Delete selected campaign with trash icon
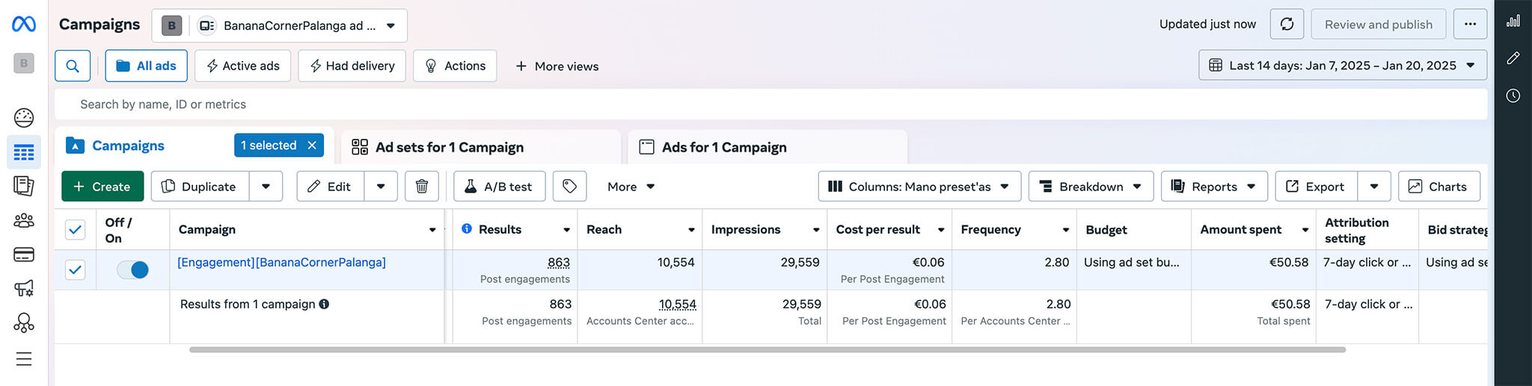 422,186
